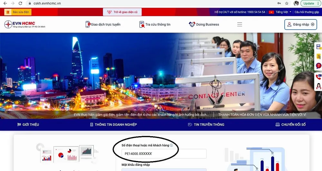Open the saved passwords key icon
Image resolution: width=322 pixels, height=171 pixels.
[x=279, y=3]
